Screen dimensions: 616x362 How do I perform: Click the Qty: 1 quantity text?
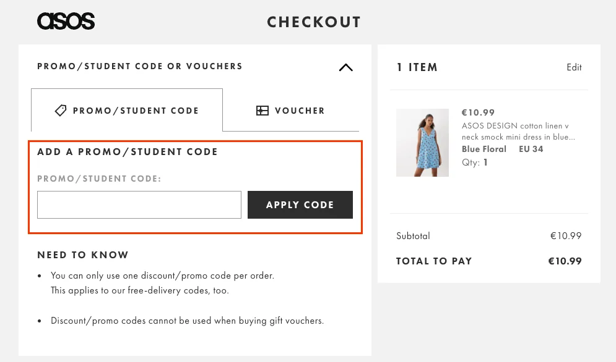[x=475, y=162]
